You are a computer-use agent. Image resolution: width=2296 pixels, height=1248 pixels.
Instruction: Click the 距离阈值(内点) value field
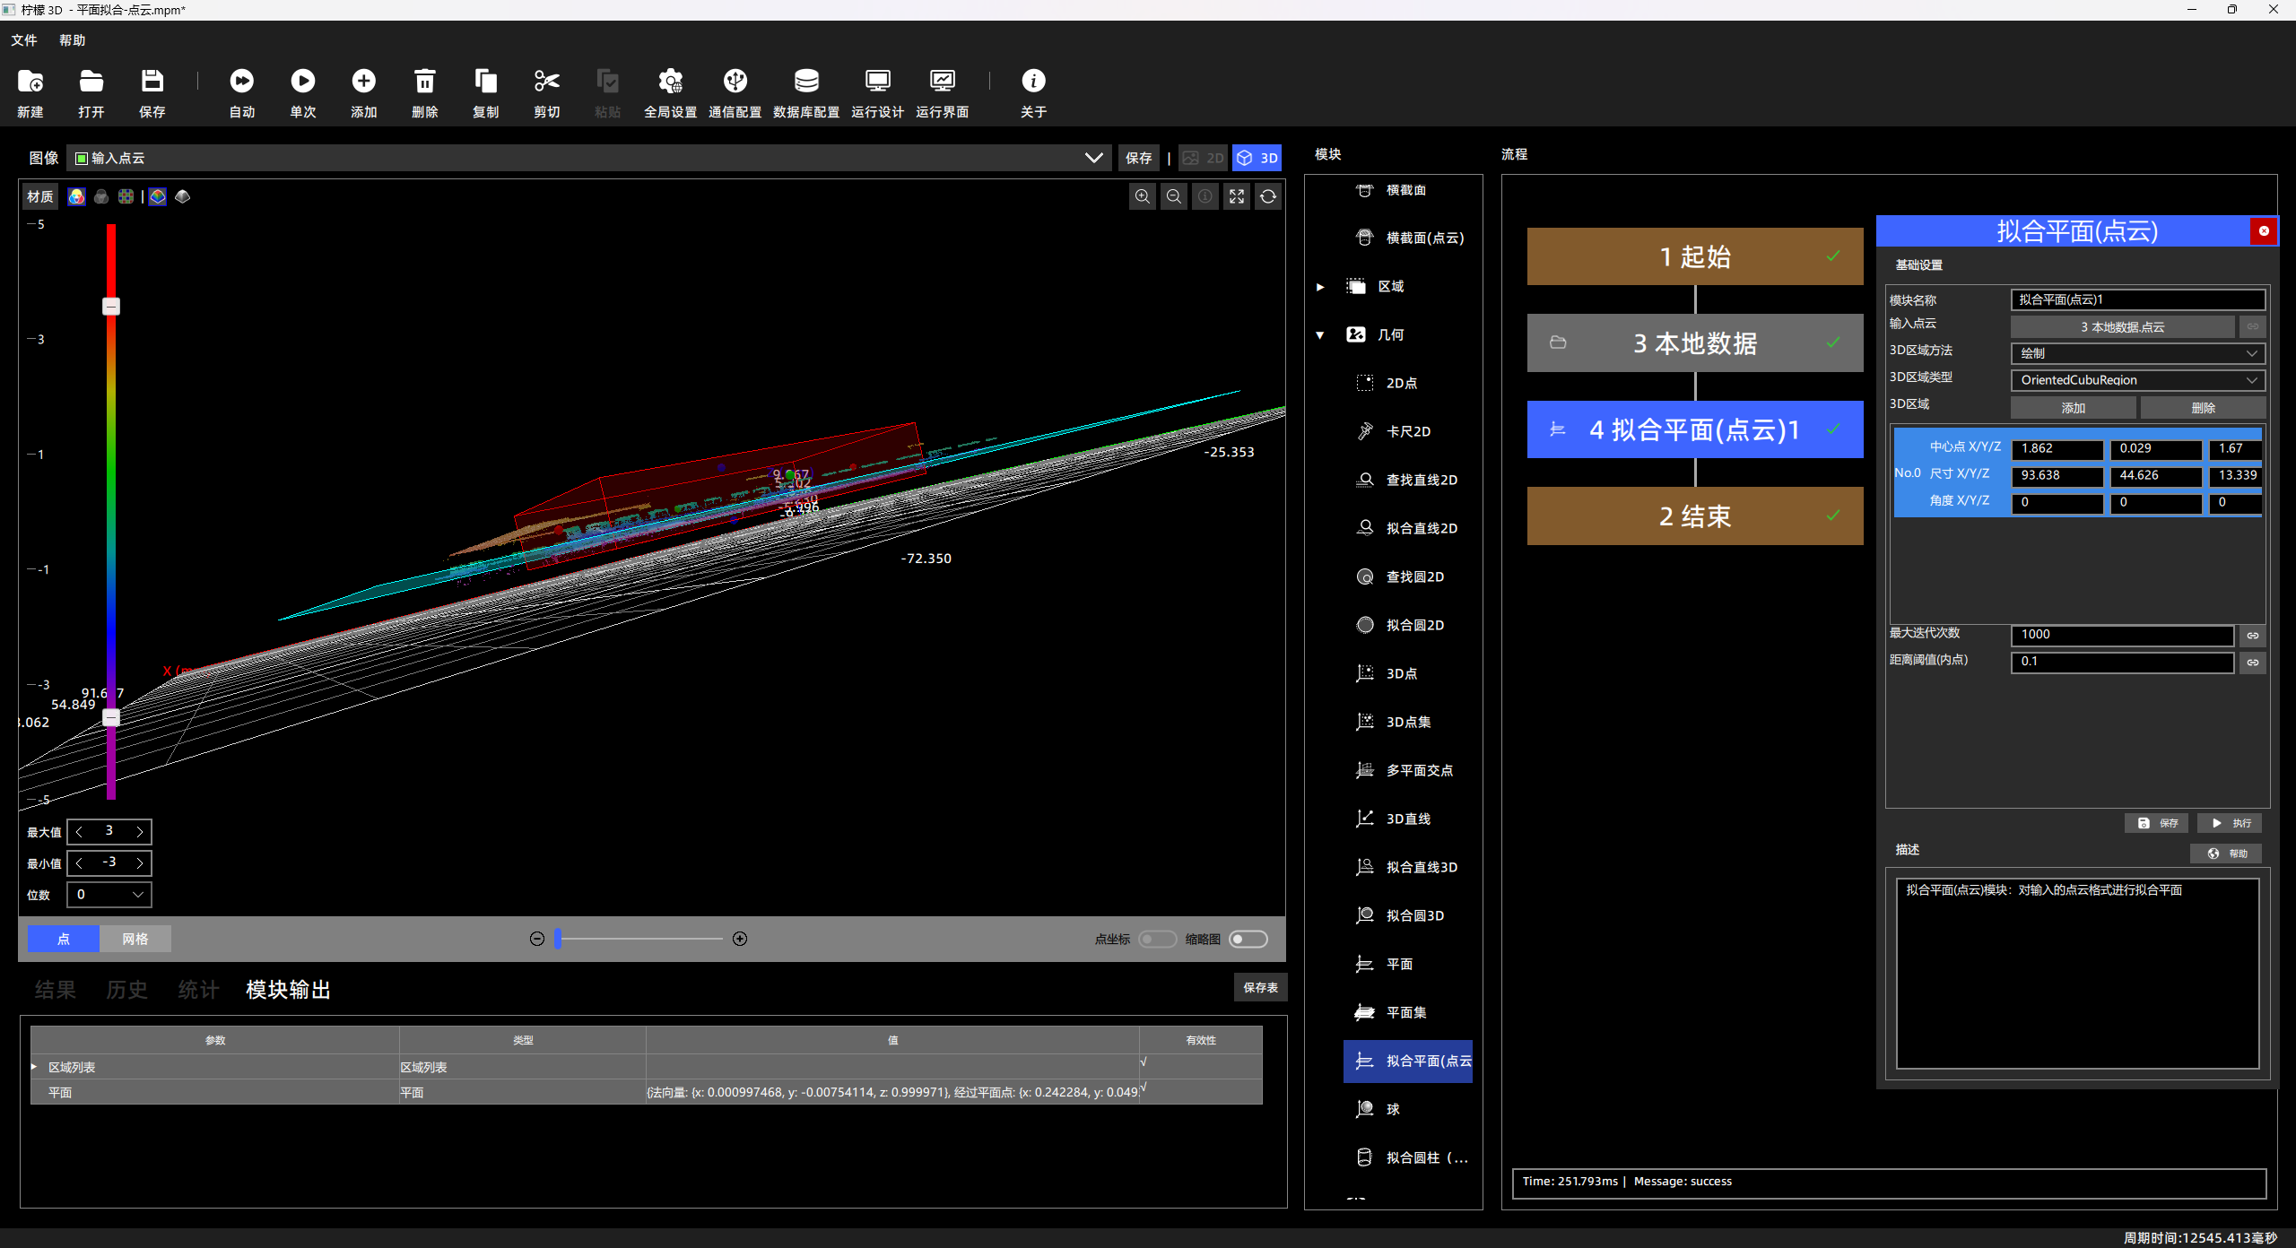pyautogui.click(x=2122, y=662)
